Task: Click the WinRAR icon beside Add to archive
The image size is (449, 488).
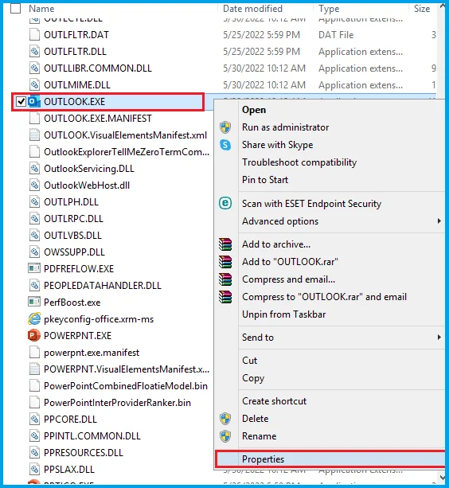Action: pos(225,244)
